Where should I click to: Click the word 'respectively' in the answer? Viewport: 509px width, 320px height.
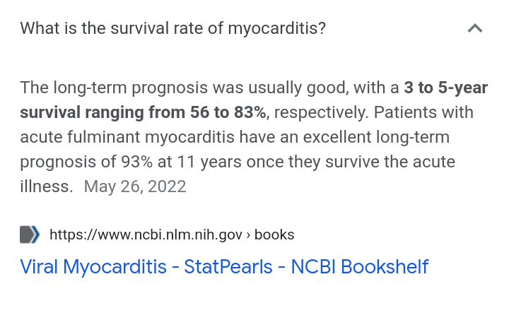[x=321, y=113]
